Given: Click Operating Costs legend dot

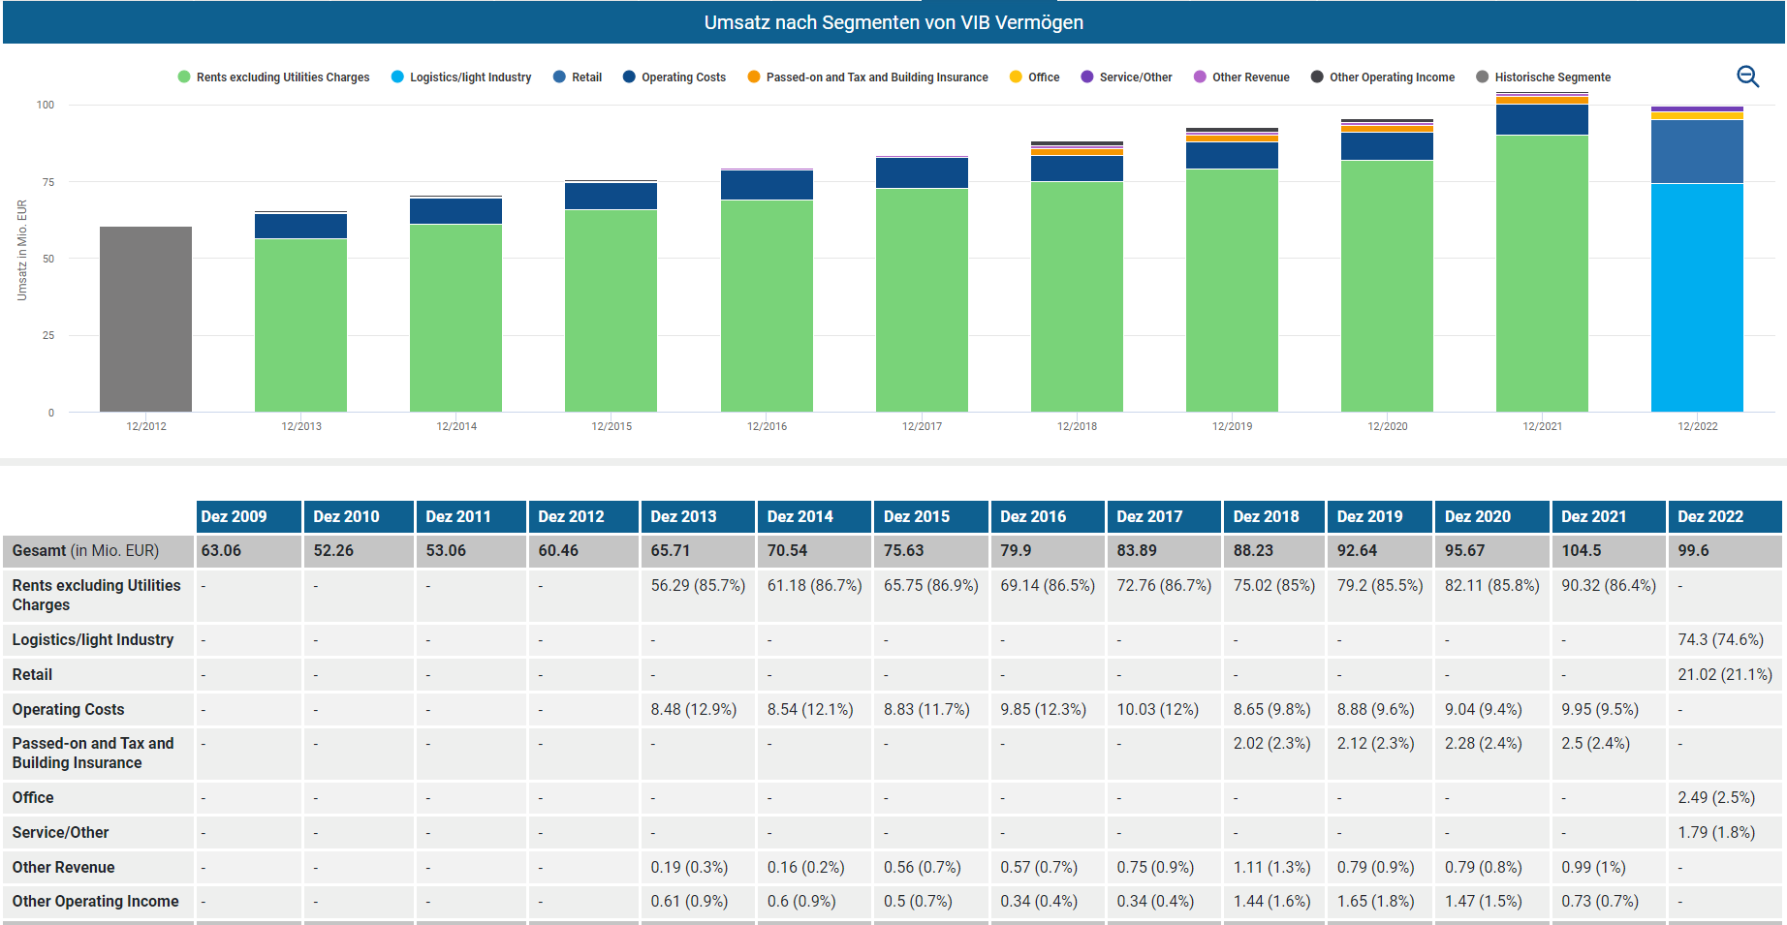Looking at the screenshot, I should (629, 77).
